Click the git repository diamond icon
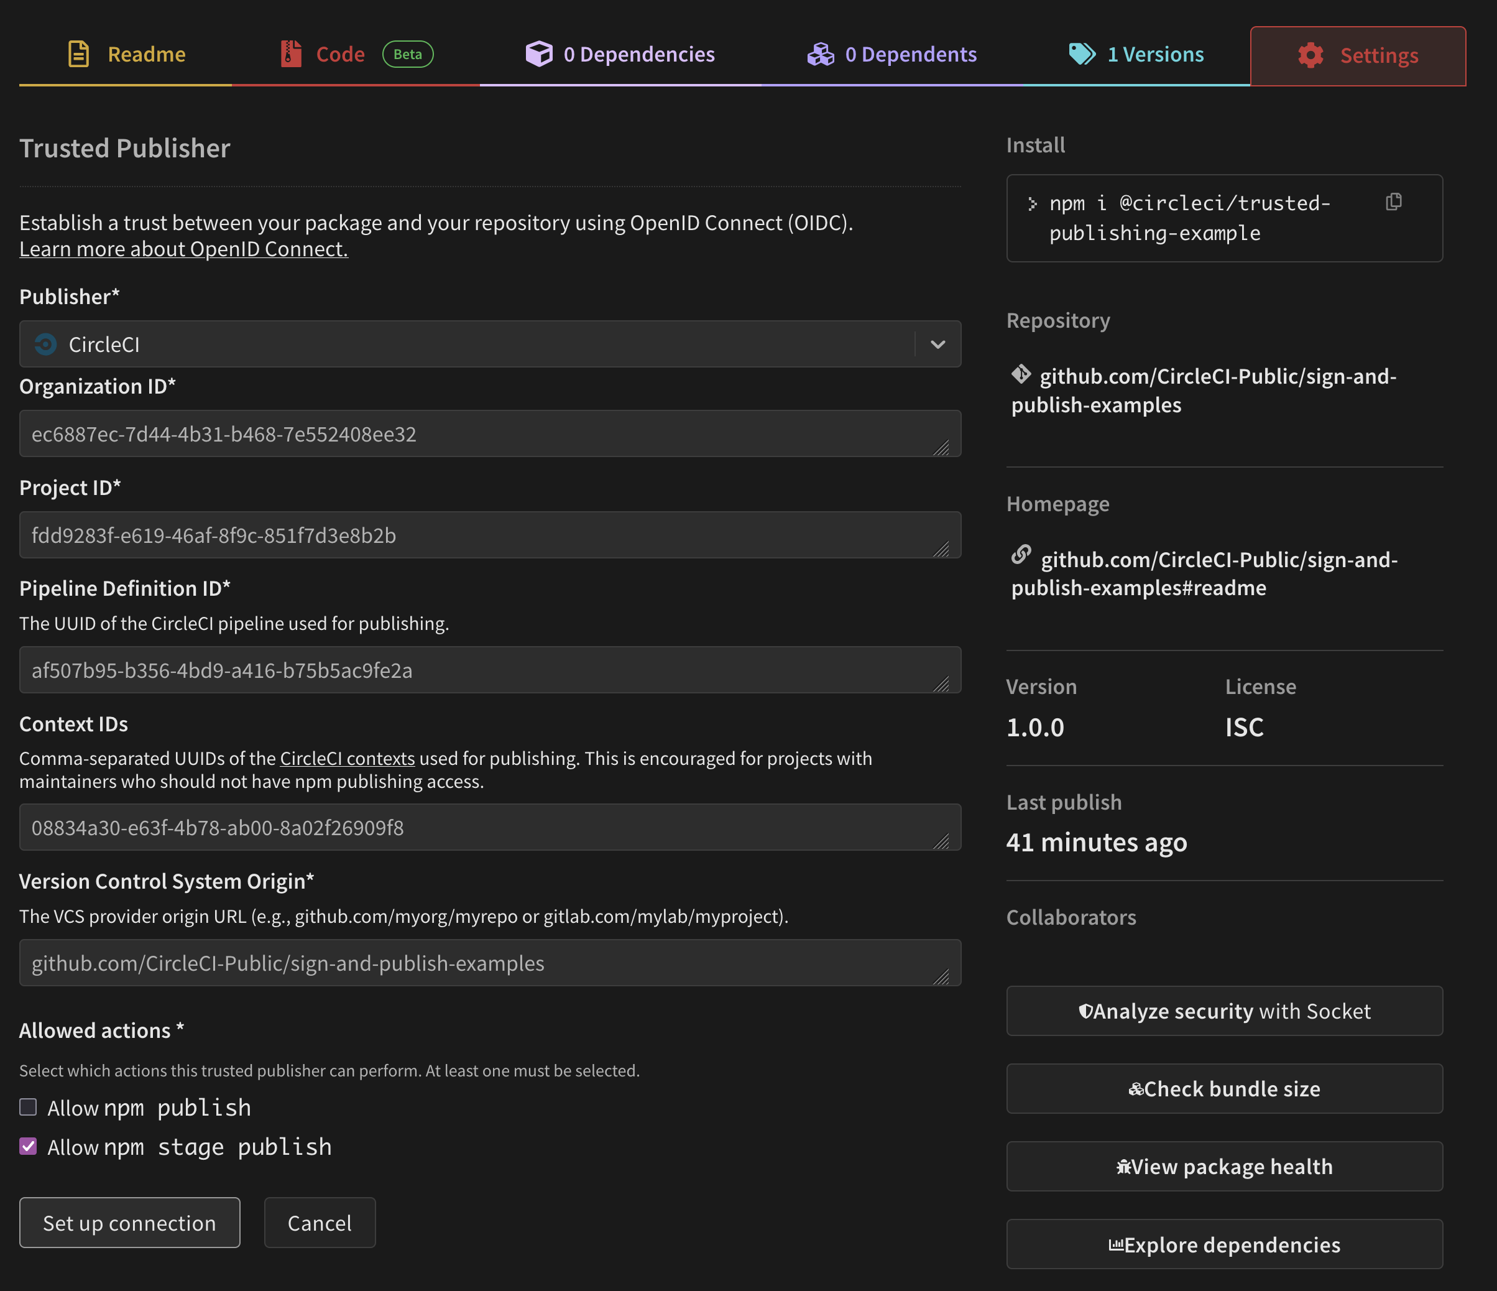This screenshot has height=1291, width=1497. (1021, 374)
